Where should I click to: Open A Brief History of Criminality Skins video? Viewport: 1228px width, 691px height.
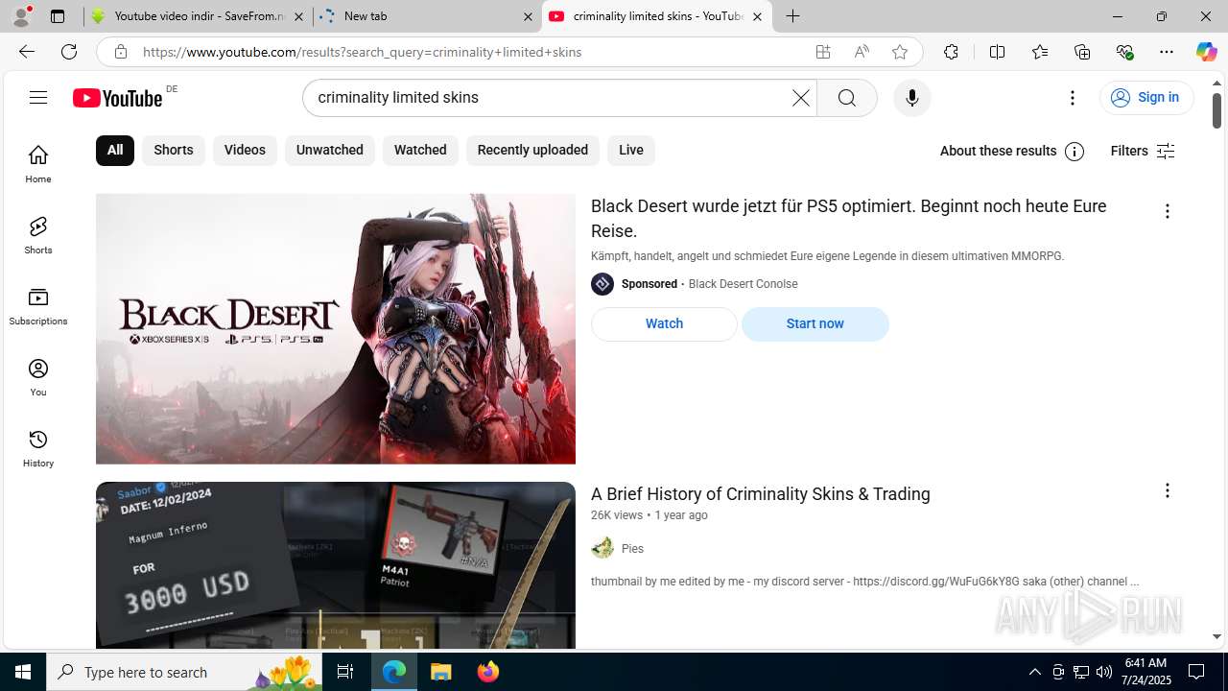761,494
